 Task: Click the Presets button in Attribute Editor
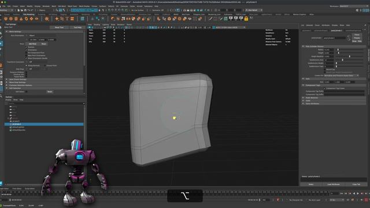(357, 38)
